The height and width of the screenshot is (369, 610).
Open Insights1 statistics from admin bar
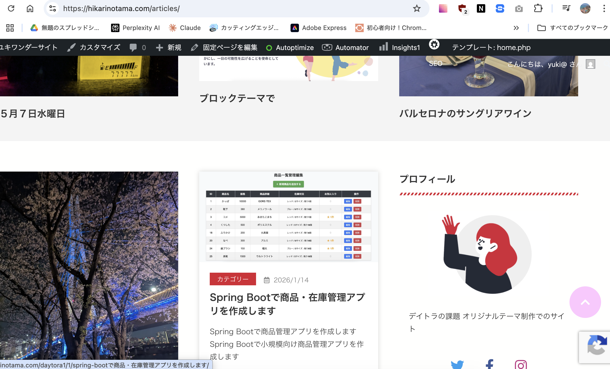[x=400, y=47]
